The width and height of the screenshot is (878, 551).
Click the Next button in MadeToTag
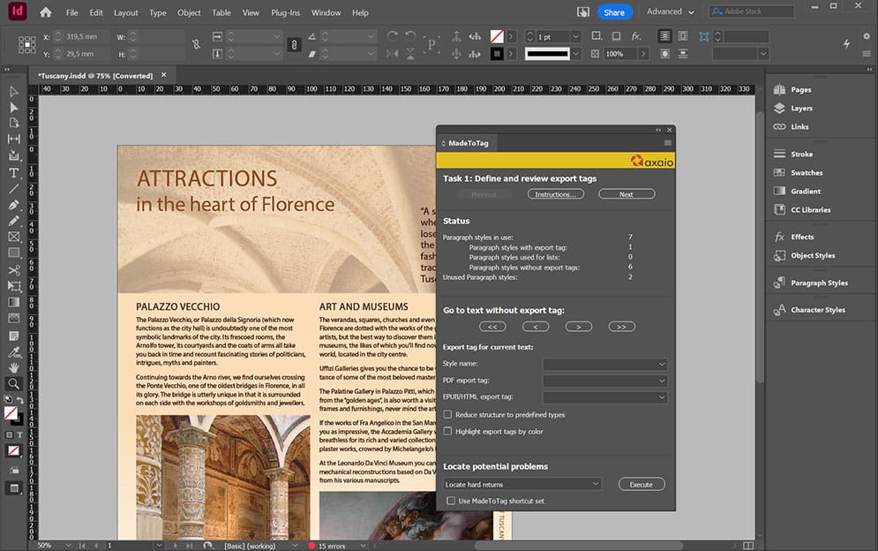pyautogui.click(x=627, y=194)
